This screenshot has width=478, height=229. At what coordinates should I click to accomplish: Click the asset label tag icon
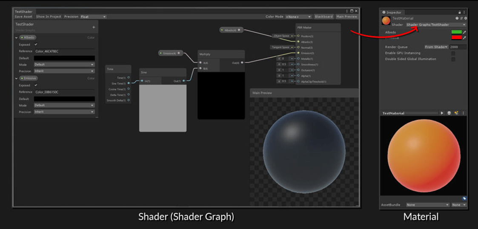(464, 198)
